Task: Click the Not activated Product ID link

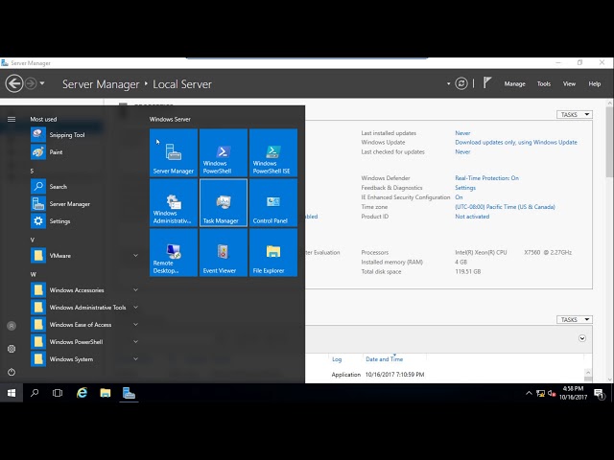Action: [472, 217]
